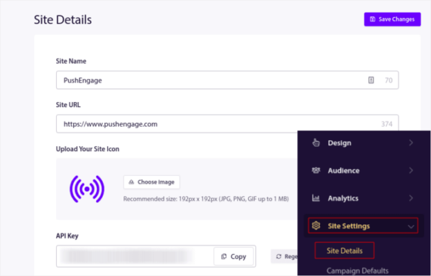431x276 pixels.
Task: Click the purple broadcast site icon
Action: tap(87, 188)
